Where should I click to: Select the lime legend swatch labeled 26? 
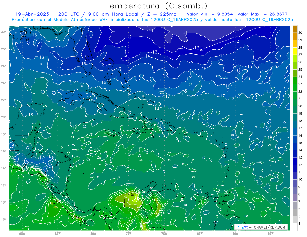295,59
